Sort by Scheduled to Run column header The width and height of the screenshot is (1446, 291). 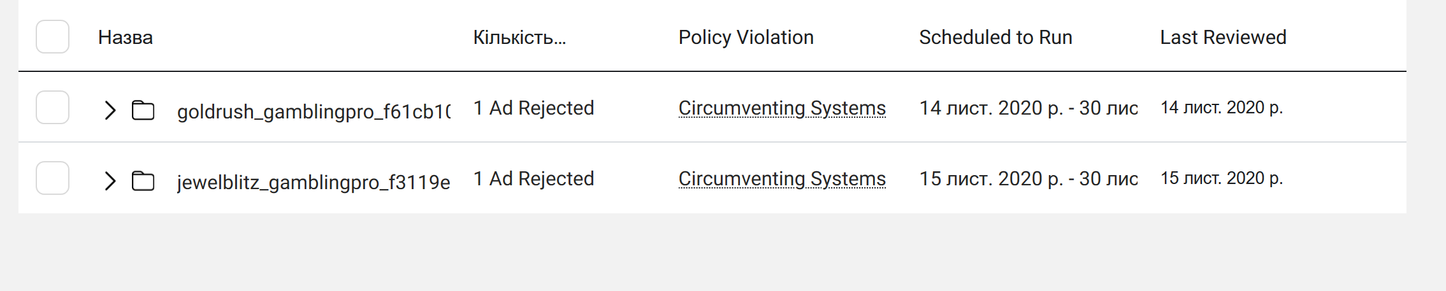coord(995,38)
